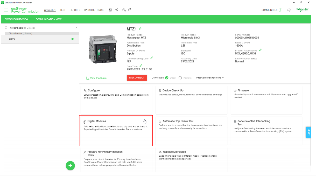Open Prepare For Primary Injection Tests card
The height and width of the screenshot is (176, 316).
(116, 159)
